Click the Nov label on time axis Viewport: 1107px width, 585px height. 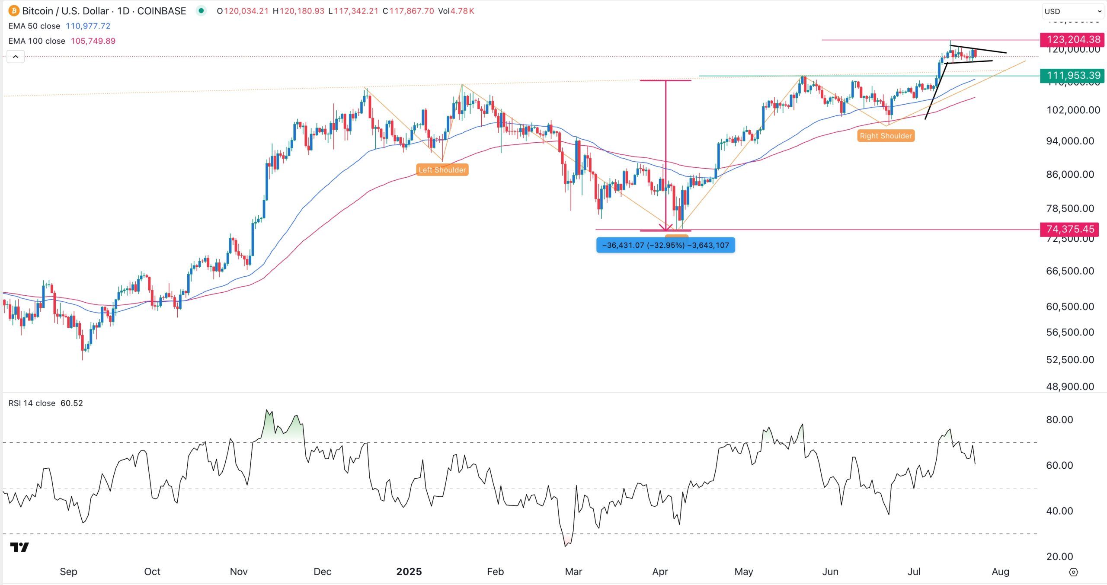point(239,572)
